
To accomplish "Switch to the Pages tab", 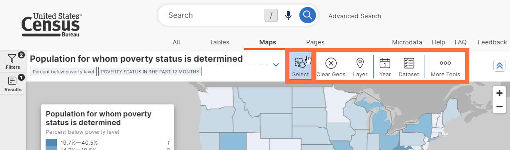I will pos(315,42).
